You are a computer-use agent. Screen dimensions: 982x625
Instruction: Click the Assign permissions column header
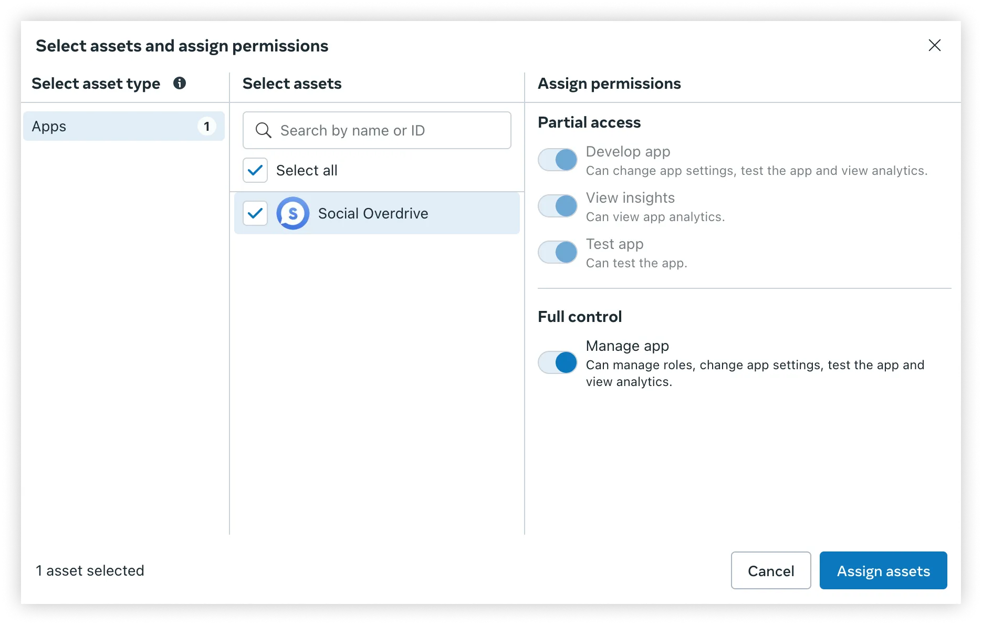tap(609, 83)
